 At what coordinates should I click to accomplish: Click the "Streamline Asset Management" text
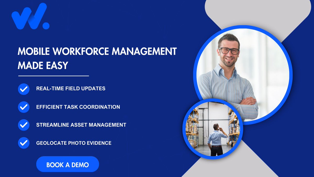[x=81, y=125]
